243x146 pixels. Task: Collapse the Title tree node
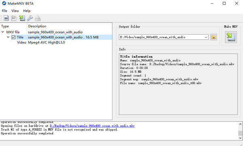click(8, 37)
